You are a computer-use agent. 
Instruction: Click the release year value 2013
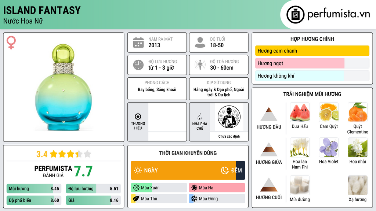154,45
